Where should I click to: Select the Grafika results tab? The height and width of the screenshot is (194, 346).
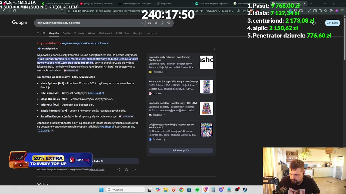pos(66,33)
